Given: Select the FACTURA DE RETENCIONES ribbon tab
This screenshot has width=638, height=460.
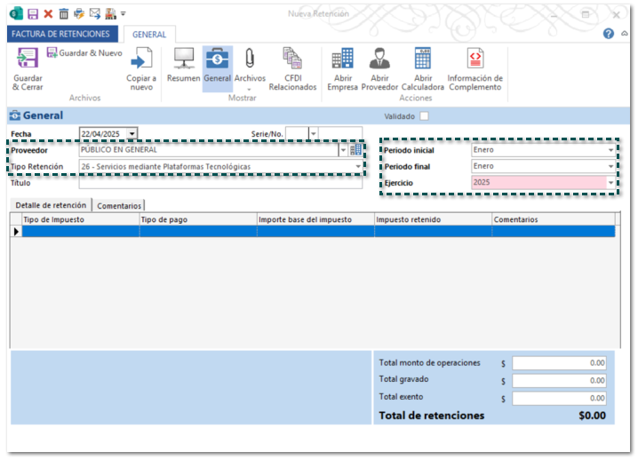Looking at the screenshot, I should point(60,34).
